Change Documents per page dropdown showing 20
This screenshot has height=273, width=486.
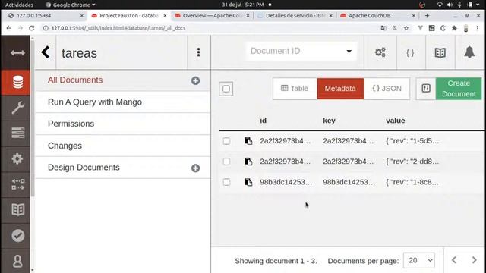[419, 260]
